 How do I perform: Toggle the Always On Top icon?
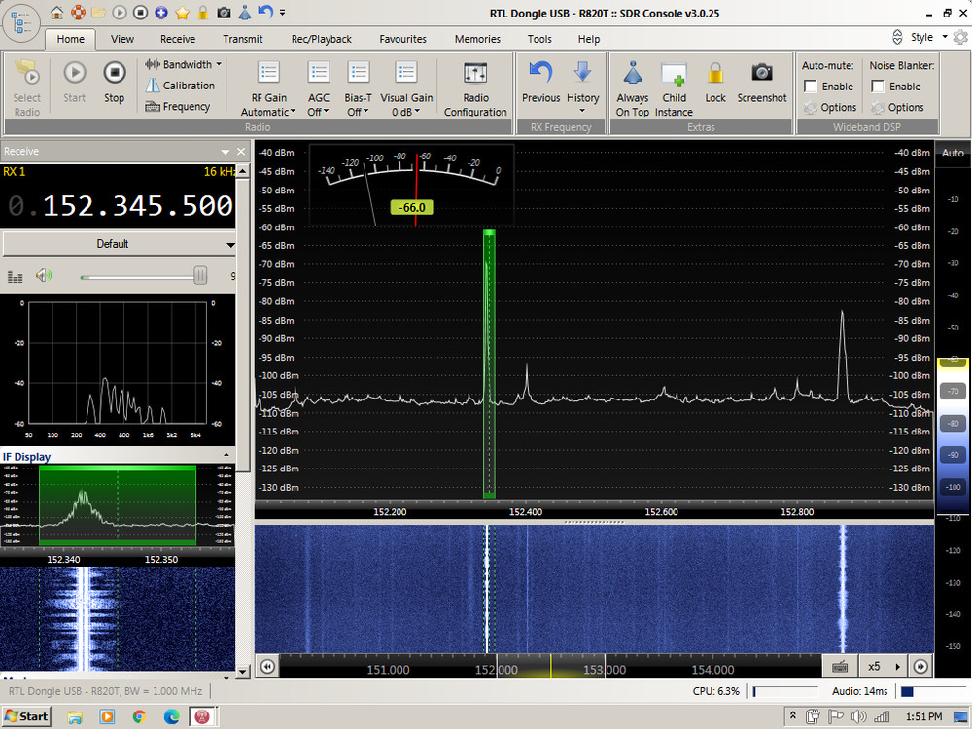click(x=632, y=73)
